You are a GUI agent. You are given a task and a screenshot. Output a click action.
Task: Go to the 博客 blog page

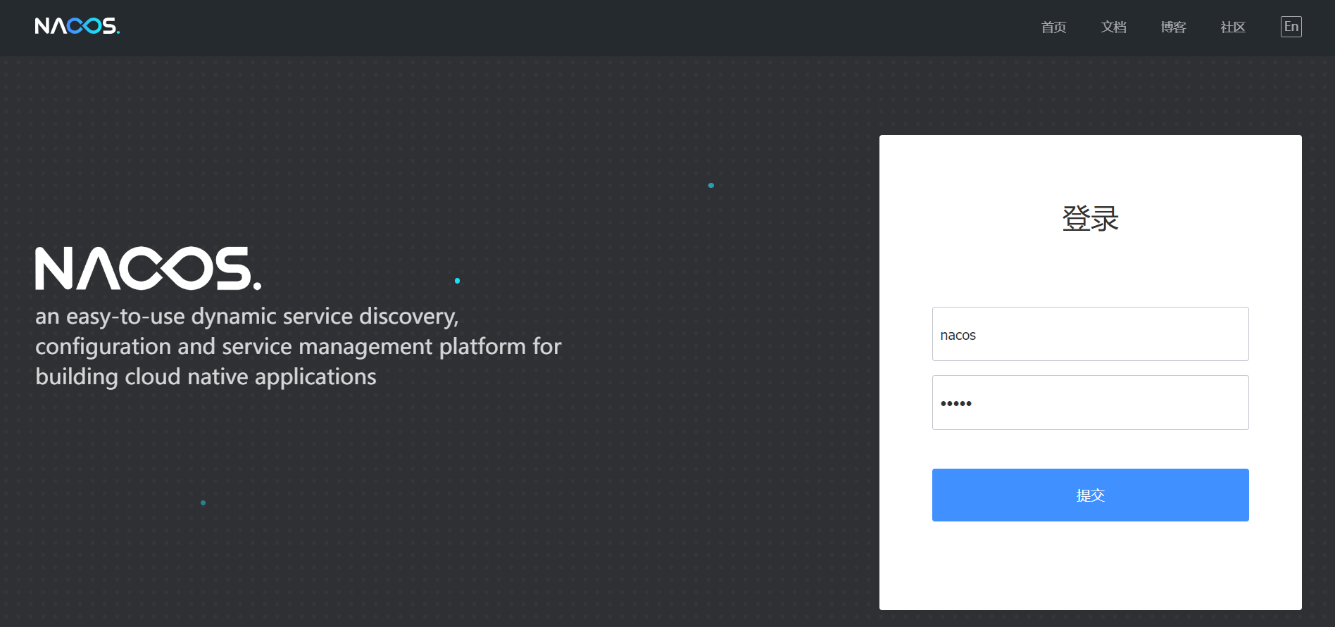1173,27
